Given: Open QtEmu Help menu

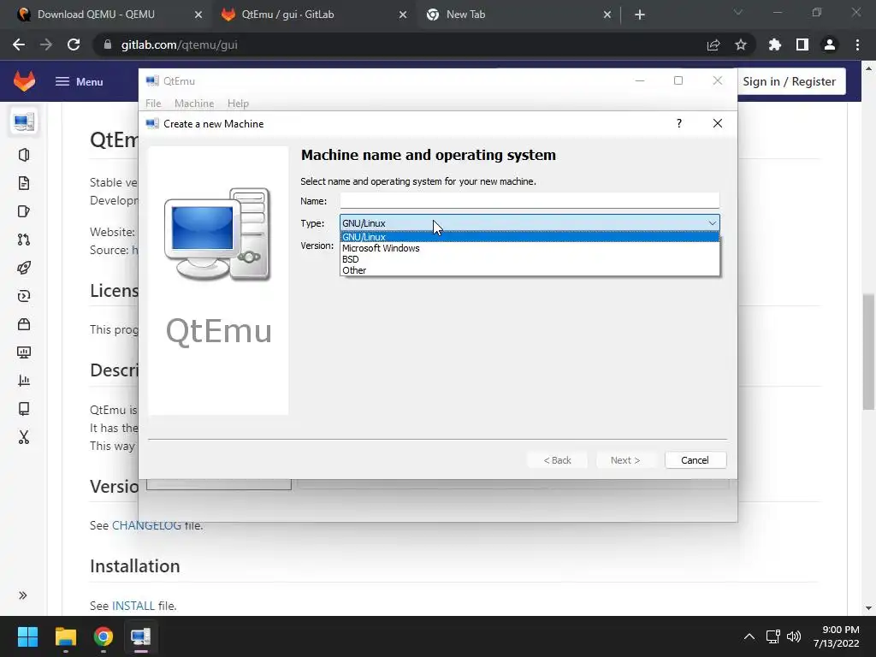Looking at the screenshot, I should [238, 104].
